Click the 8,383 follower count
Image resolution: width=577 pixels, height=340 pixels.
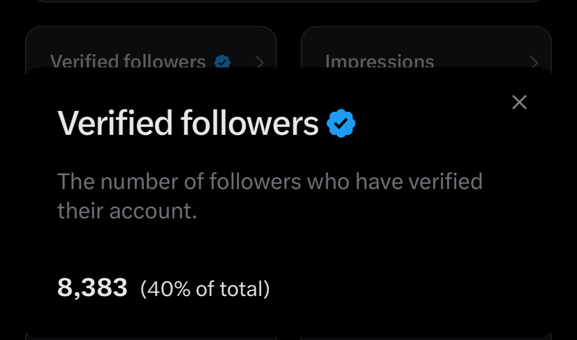(x=92, y=288)
